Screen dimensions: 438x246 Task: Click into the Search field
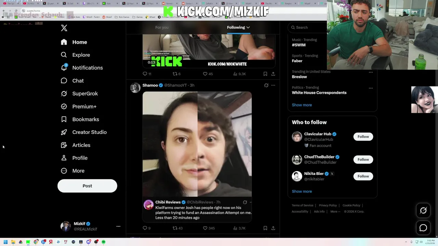pos(308,27)
